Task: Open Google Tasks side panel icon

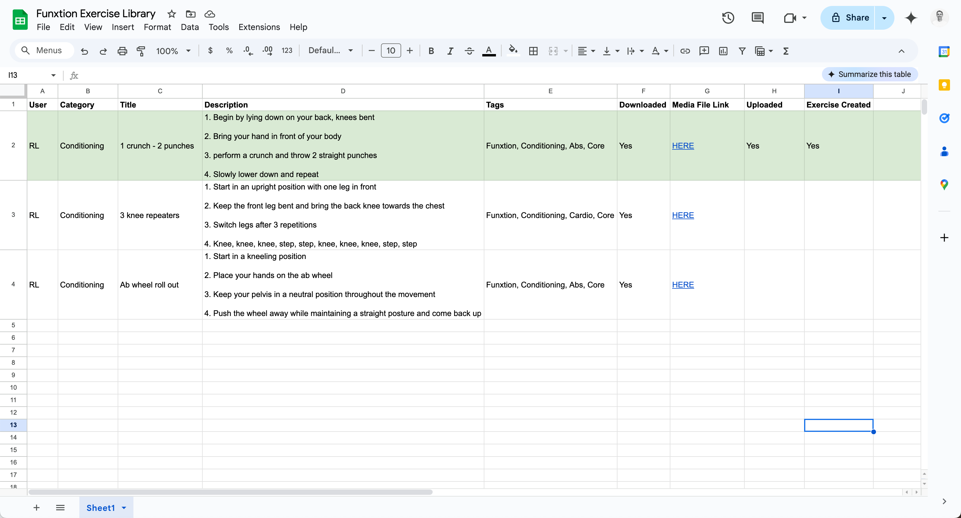Action: [x=944, y=118]
